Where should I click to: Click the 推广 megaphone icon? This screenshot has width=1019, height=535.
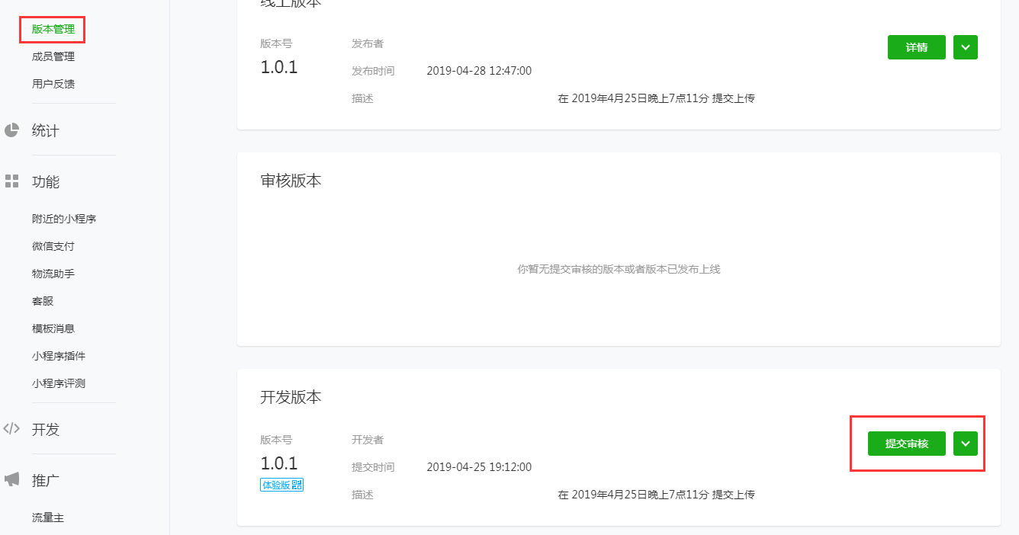(11, 479)
